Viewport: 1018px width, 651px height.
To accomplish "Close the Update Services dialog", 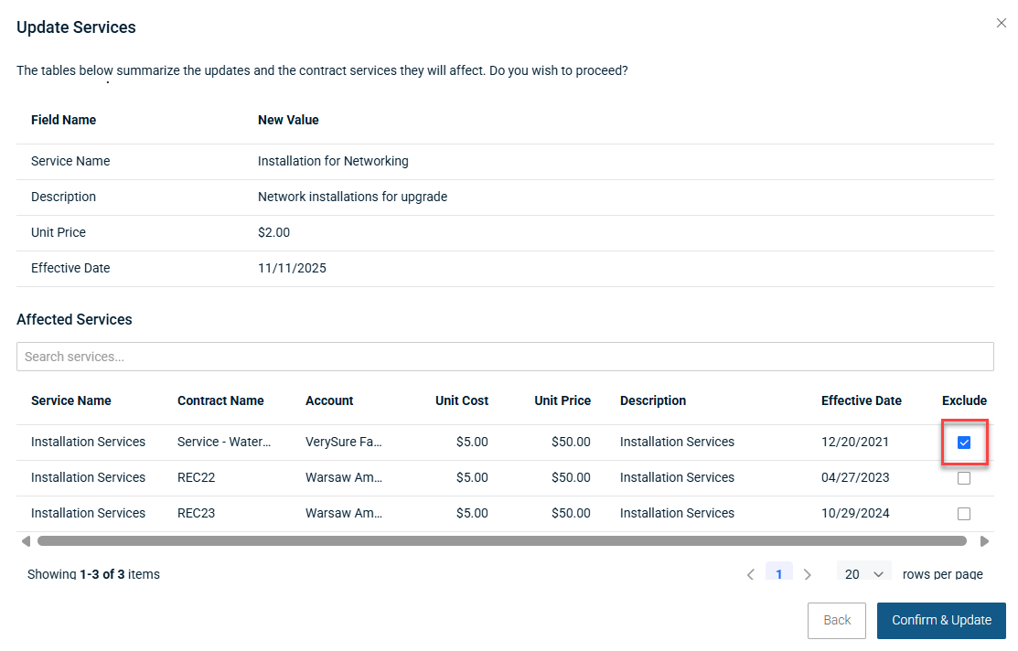I will click(x=1001, y=23).
